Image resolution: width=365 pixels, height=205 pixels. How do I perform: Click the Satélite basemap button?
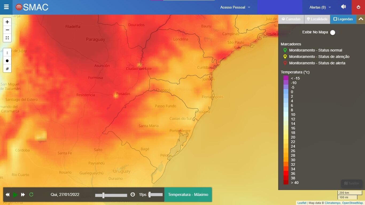pyautogui.click(x=352, y=183)
